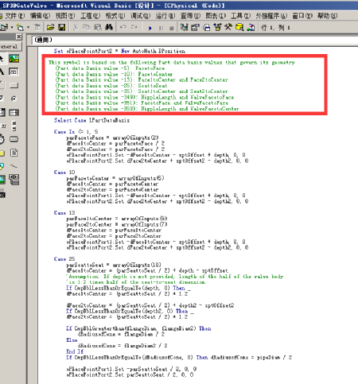This screenshot has height=384, width=358.
Task: Open the 帮助 (Help) menu
Action: pos(327,16)
